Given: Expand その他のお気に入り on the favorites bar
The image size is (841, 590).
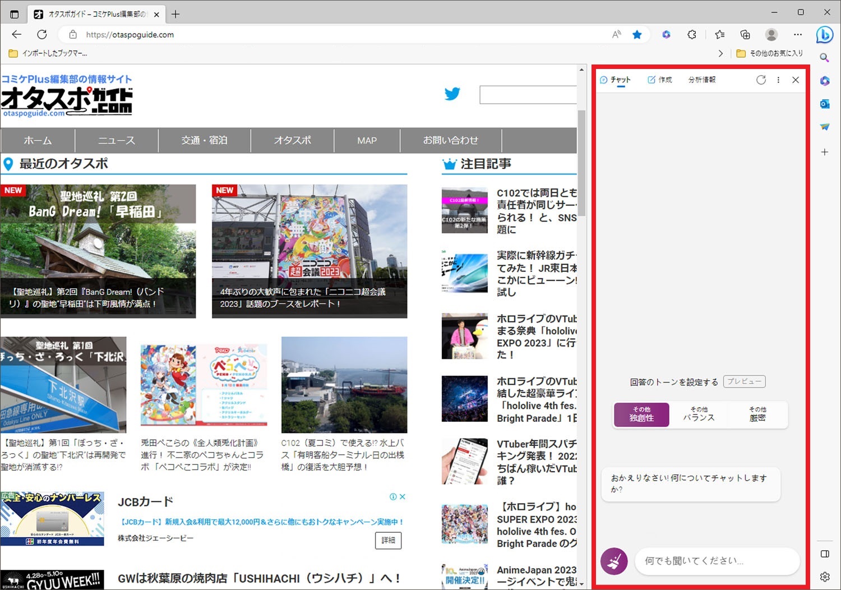Looking at the screenshot, I should (x=776, y=53).
